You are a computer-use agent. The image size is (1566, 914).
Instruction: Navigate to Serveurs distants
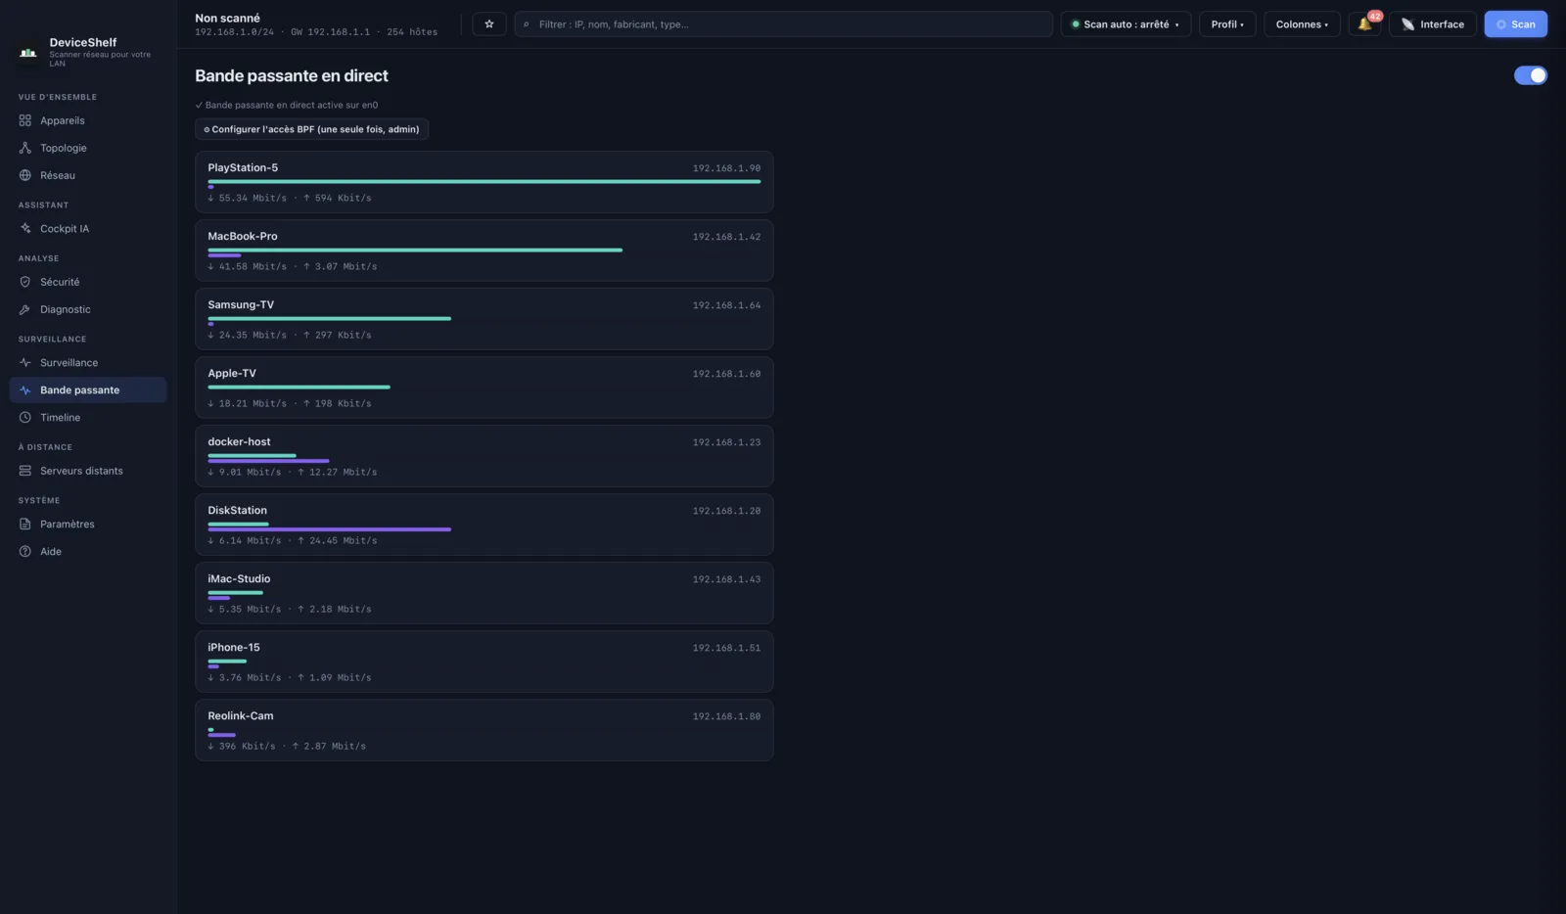88,471
